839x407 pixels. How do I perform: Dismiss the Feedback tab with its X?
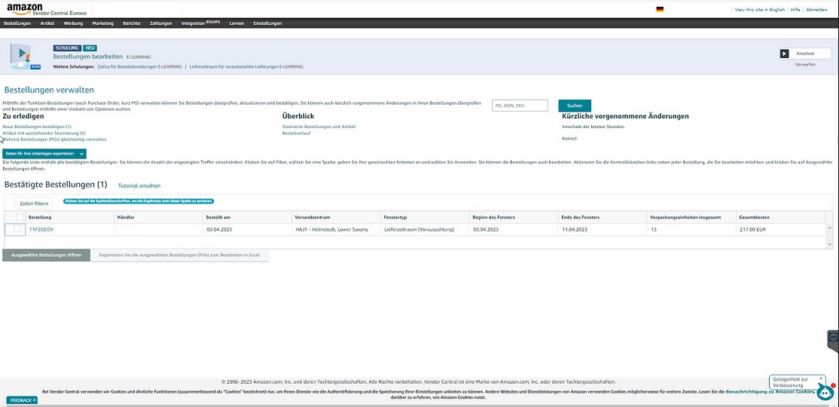coord(34,400)
